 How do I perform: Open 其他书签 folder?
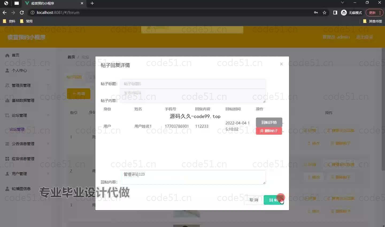pyautogui.click(x=372, y=21)
